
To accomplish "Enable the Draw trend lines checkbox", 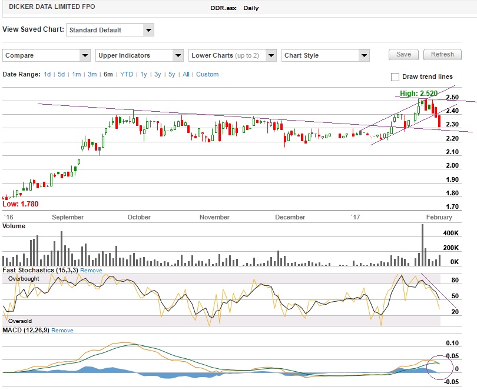I will (395, 77).
